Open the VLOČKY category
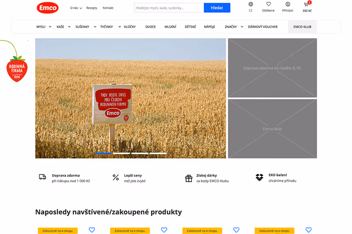The width and height of the screenshot is (352, 234). tap(129, 27)
